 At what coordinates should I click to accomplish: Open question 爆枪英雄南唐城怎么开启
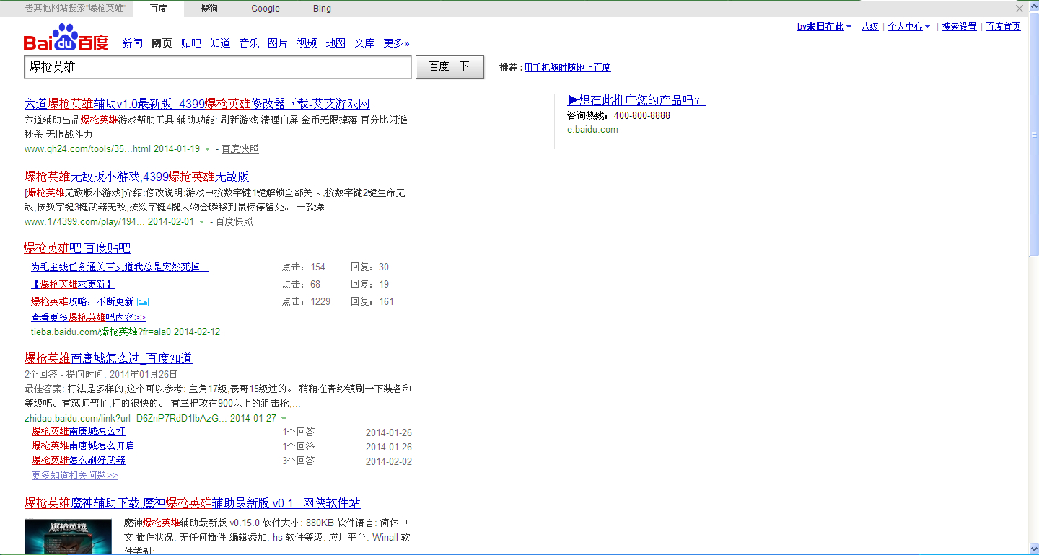click(83, 446)
